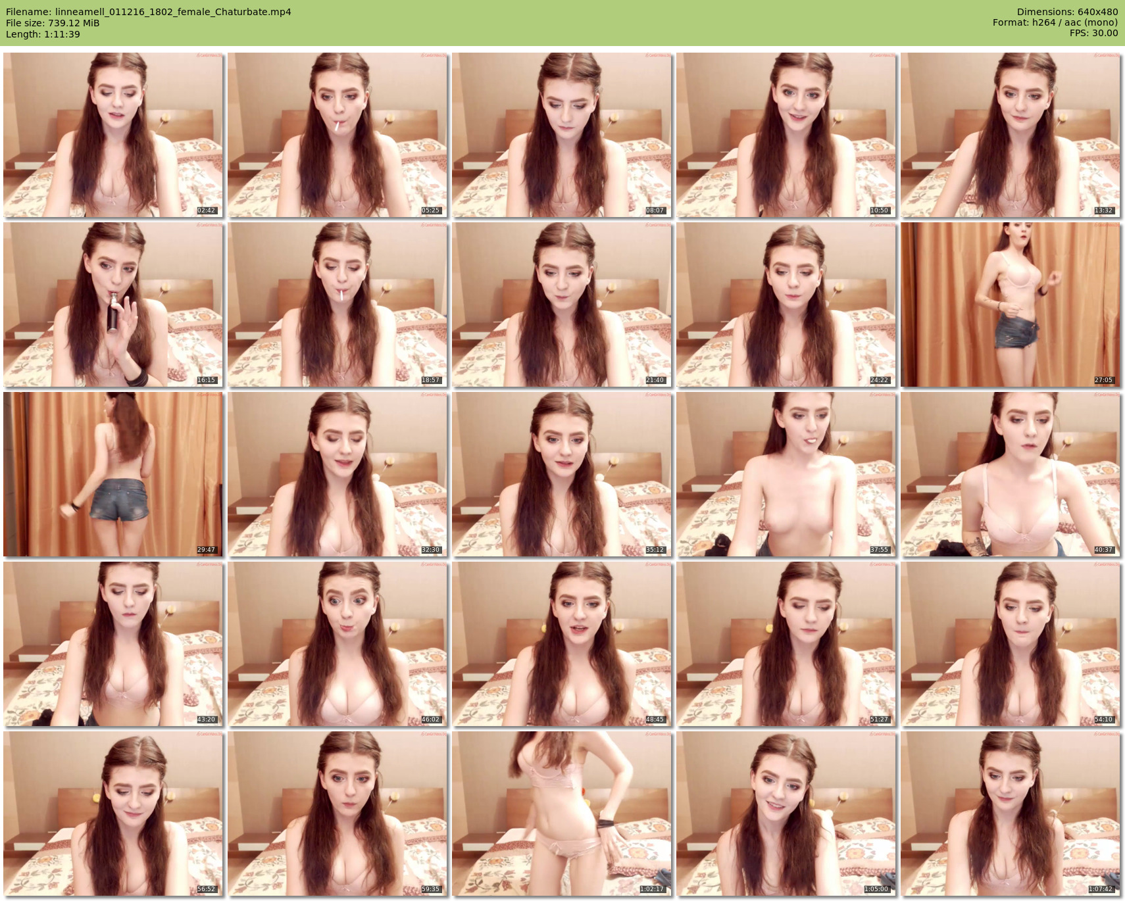
Task: Select the final frame marked 1:07:42
Action: 1011,814
